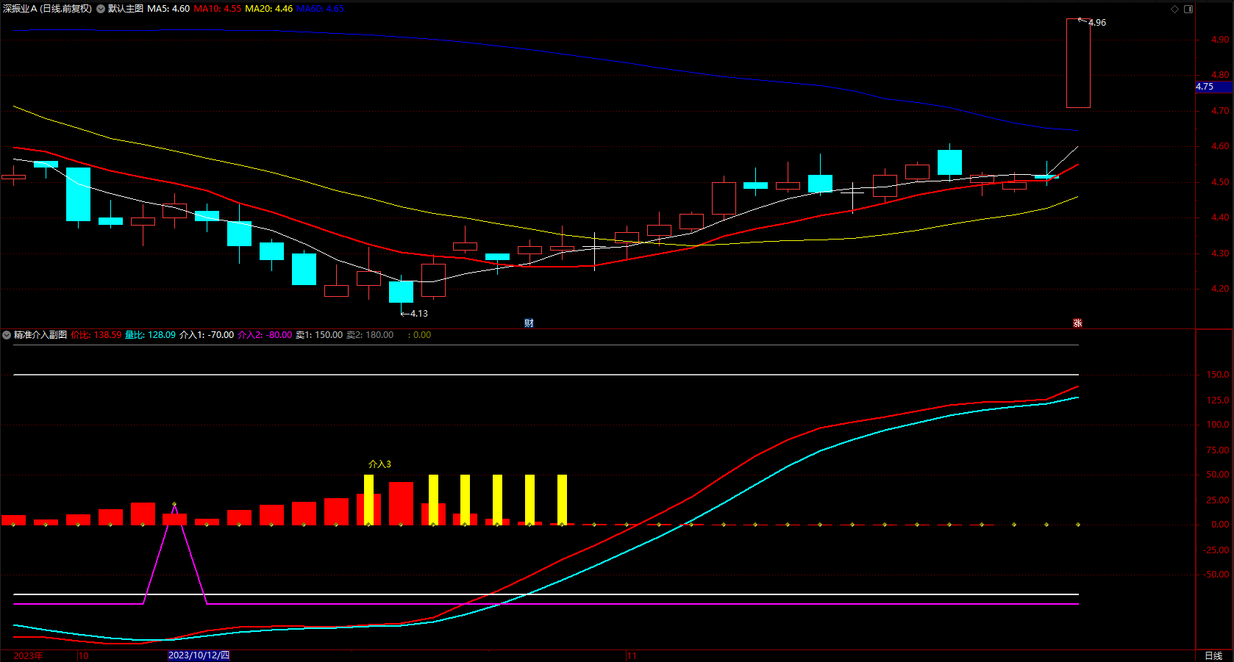Click the 卖1: 150.00 value
This screenshot has width=1234, height=662.
coord(319,335)
